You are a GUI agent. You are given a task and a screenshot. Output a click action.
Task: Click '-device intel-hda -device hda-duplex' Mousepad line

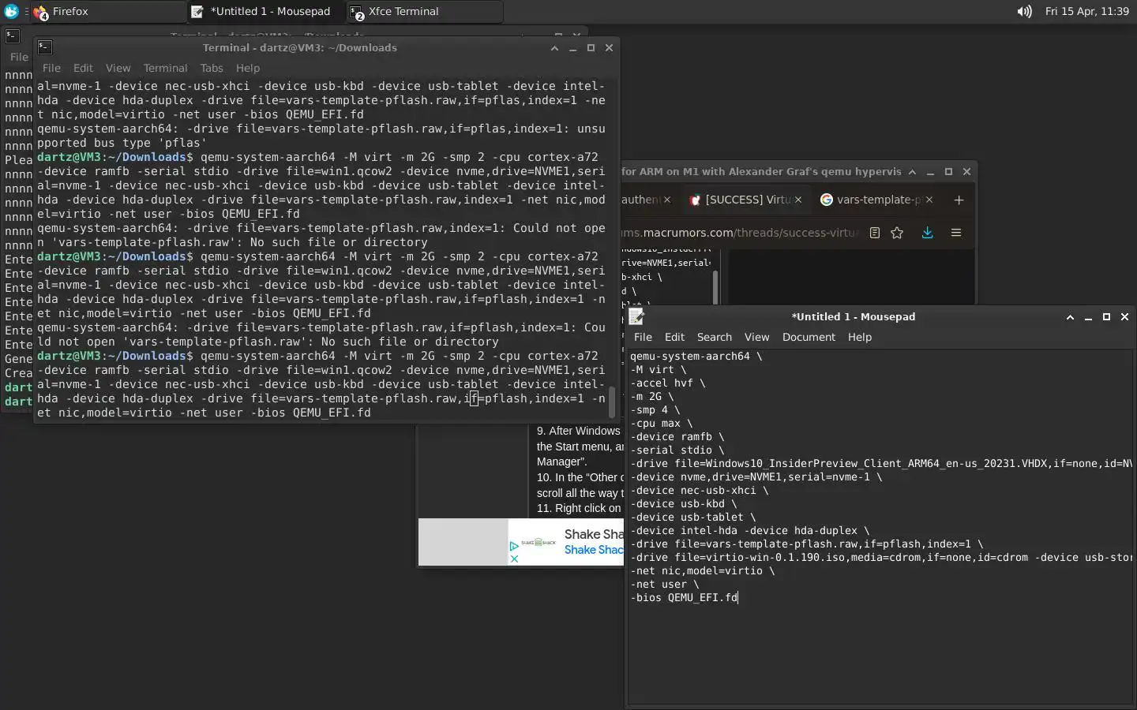749,530
